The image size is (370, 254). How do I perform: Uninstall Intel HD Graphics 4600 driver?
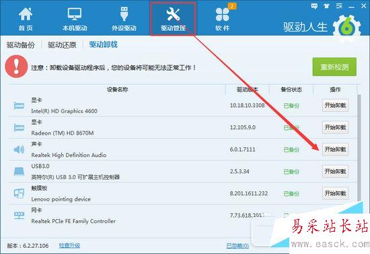click(x=335, y=105)
